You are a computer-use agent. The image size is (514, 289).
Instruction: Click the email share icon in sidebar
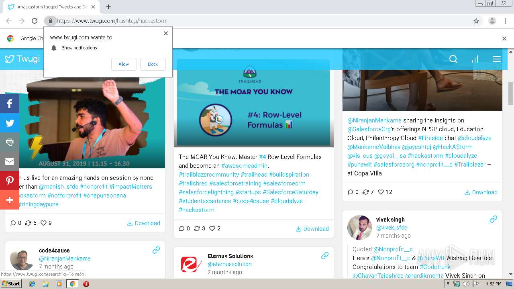click(x=10, y=161)
